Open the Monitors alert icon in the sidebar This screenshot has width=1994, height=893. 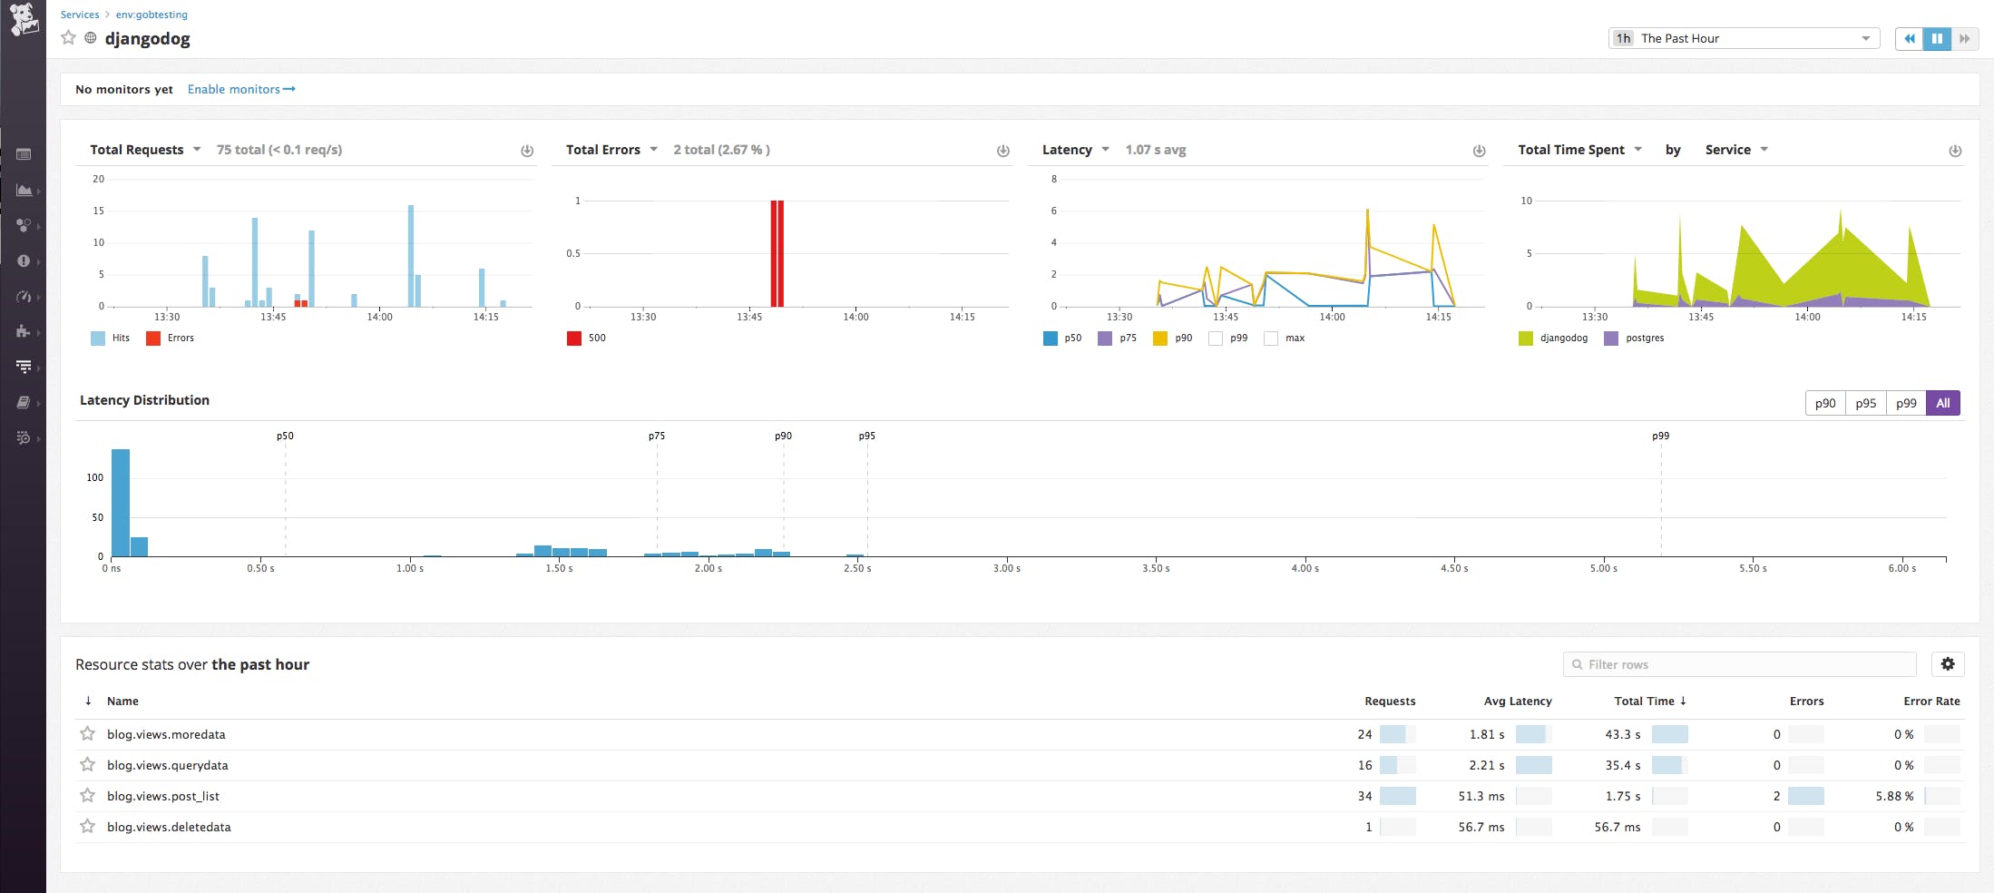(24, 260)
